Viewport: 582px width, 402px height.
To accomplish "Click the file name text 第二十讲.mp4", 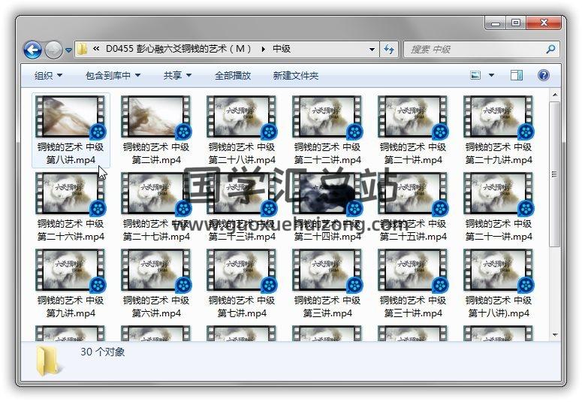I will click(413, 160).
